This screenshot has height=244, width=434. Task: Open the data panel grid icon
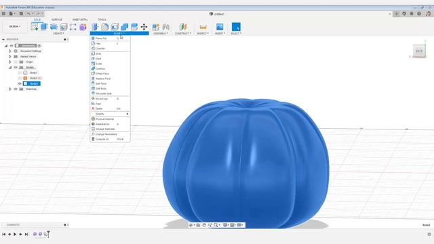click(3, 14)
